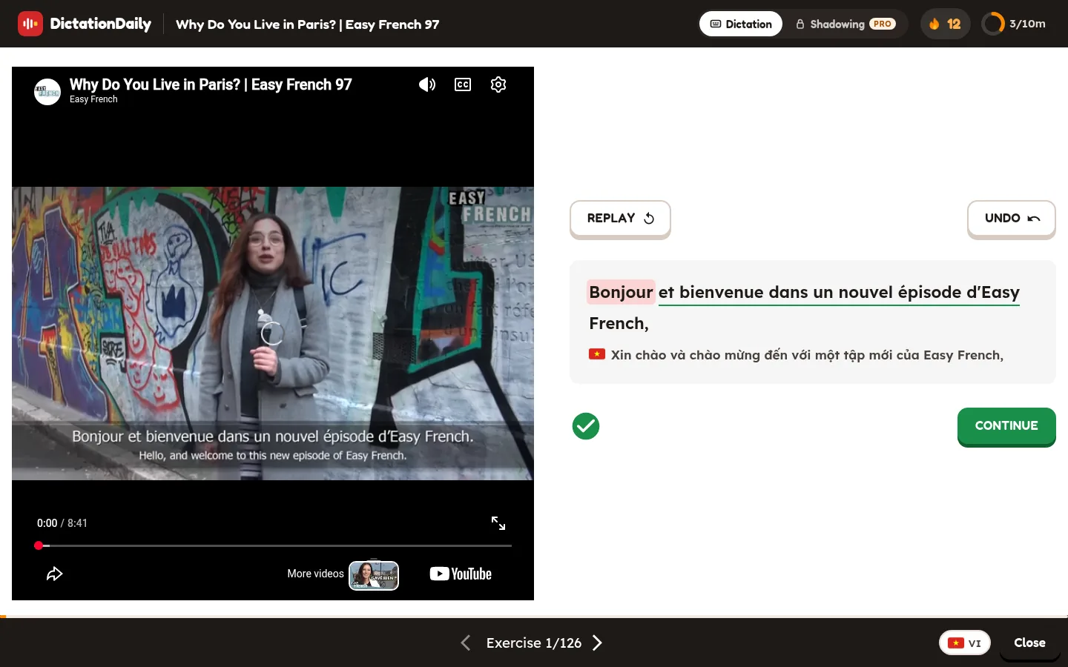Viewport: 1068px width, 667px height.
Task: Switch to Shadowing PRO tab
Action: [x=845, y=24]
